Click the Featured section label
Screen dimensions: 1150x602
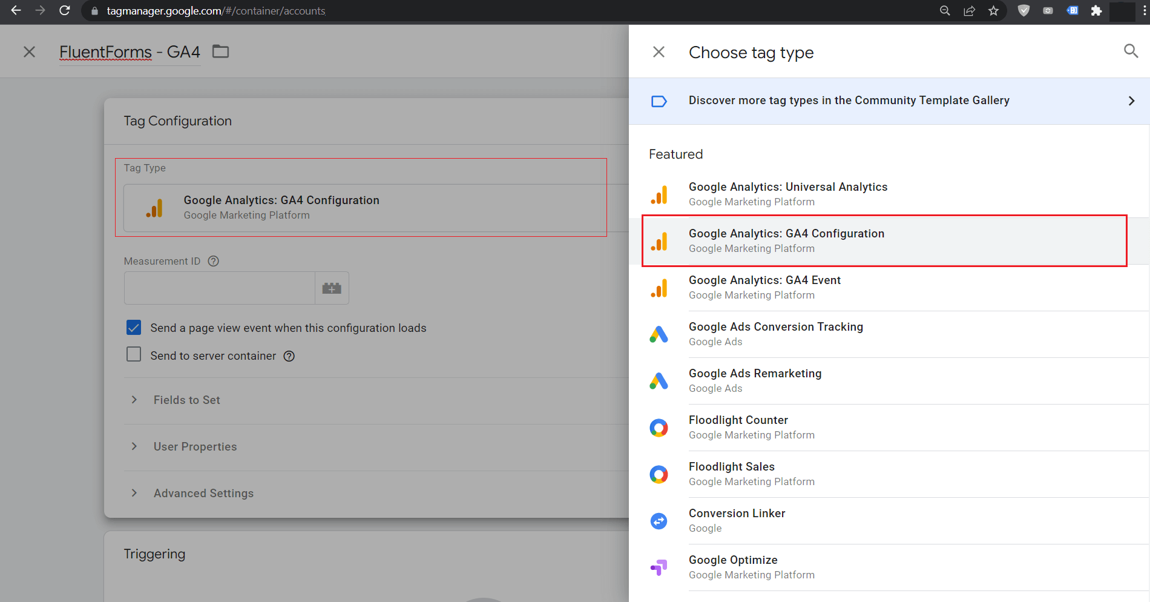pos(675,154)
